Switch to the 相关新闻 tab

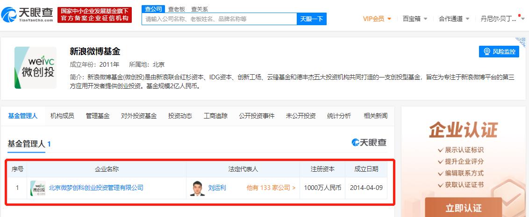tap(376, 116)
